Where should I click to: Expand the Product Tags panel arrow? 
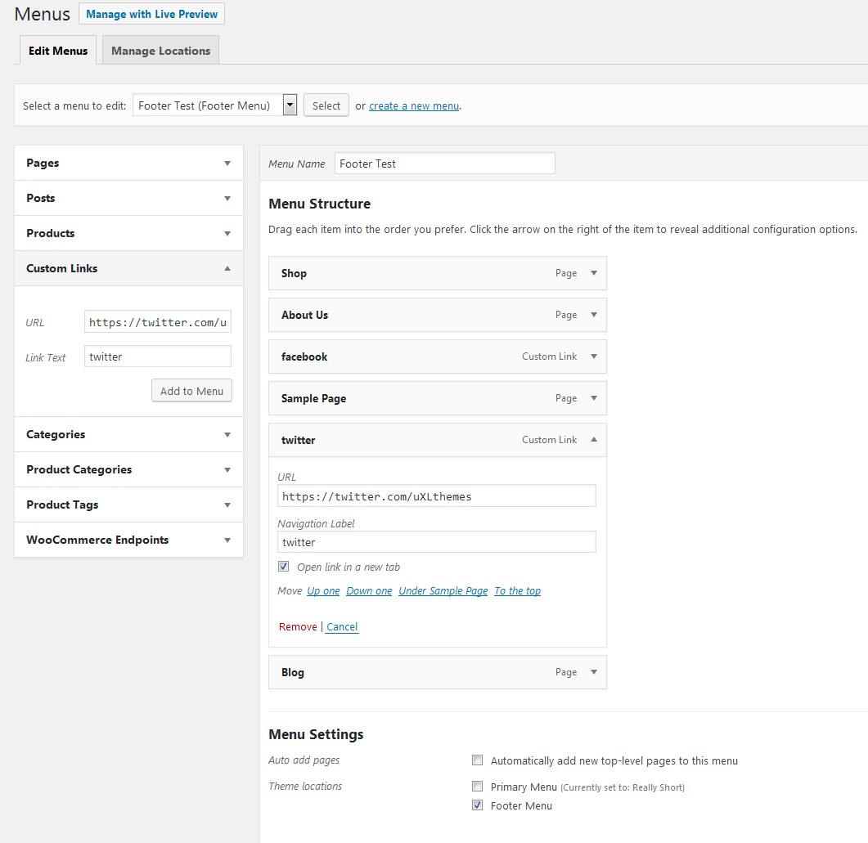[227, 505]
